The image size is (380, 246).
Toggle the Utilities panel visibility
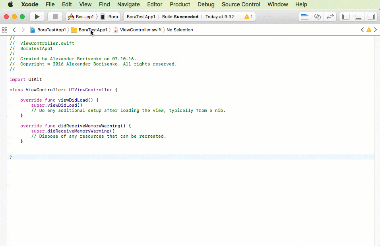click(x=371, y=17)
